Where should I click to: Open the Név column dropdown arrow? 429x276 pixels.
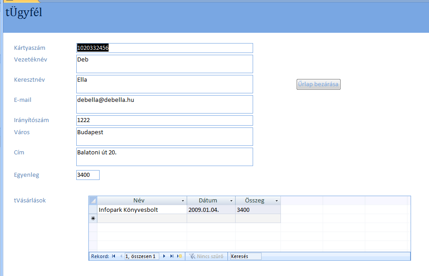click(x=183, y=201)
